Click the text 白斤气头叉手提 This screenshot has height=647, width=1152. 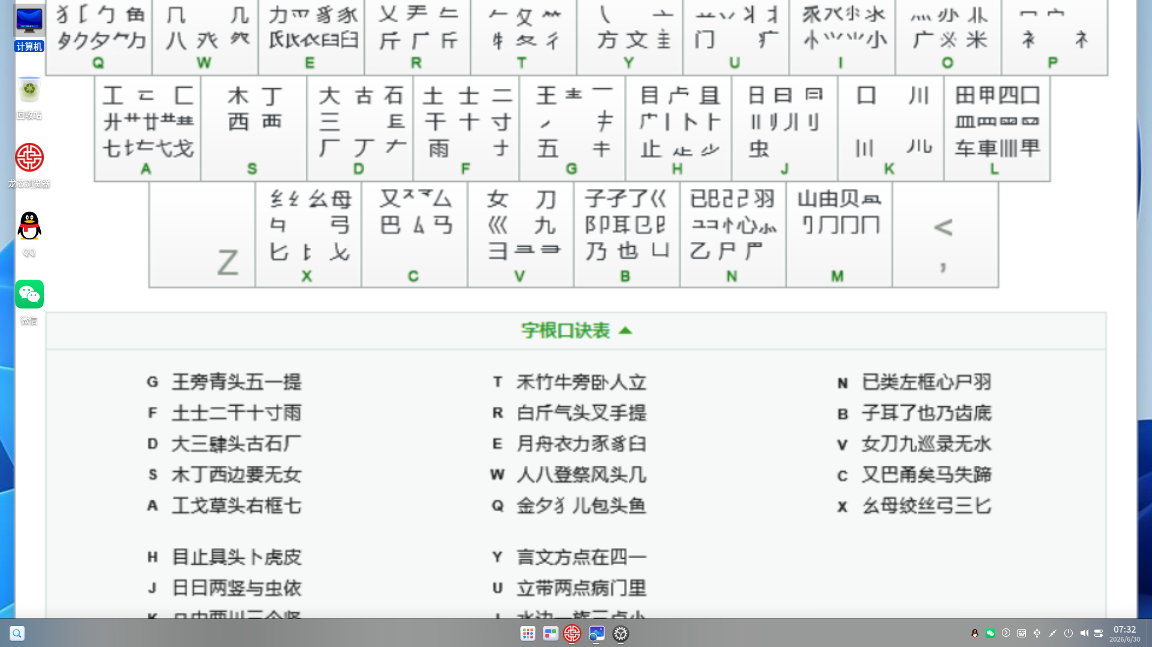point(581,413)
